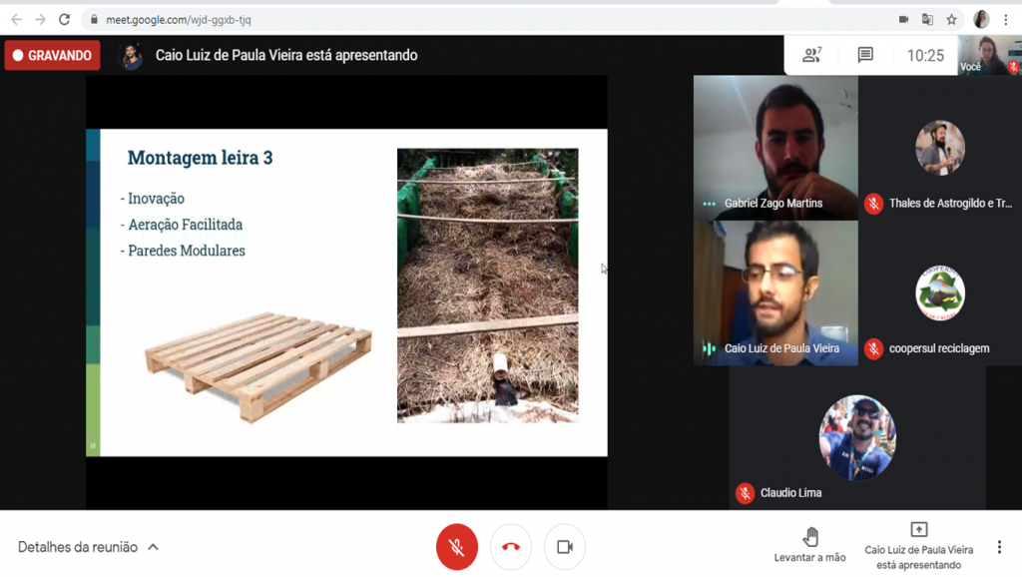Toggle the camera on or off
The height and width of the screenshot is (577, 1022).
565,547
